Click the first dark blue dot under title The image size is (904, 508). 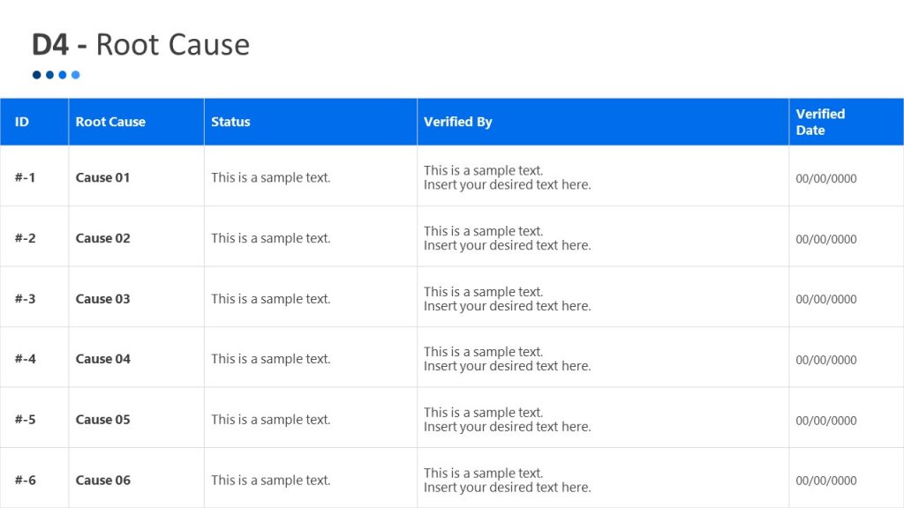[x=35, y=75]
